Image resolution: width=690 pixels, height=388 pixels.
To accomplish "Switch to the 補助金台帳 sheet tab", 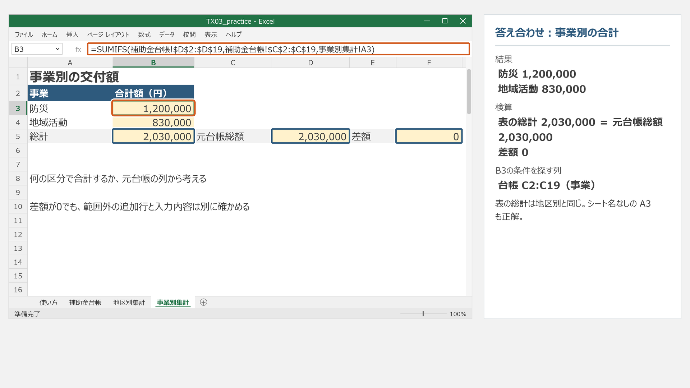I will tap(85, 302).
